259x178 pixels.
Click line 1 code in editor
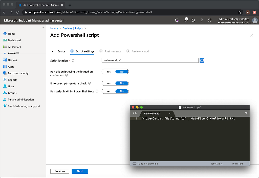[188, 118]
